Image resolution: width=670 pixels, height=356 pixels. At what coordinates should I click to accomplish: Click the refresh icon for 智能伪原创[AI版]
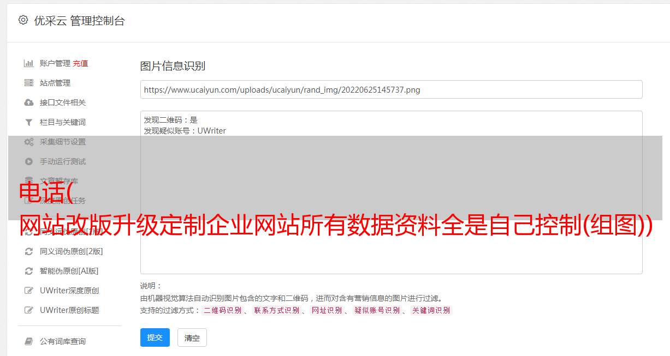point(29,271)
